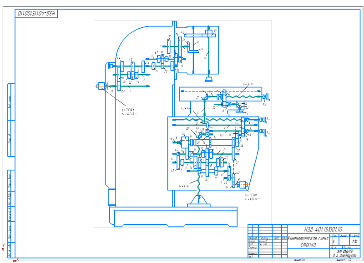
Task: Click the 'Масса' header cell in title block
Action: 343,236
